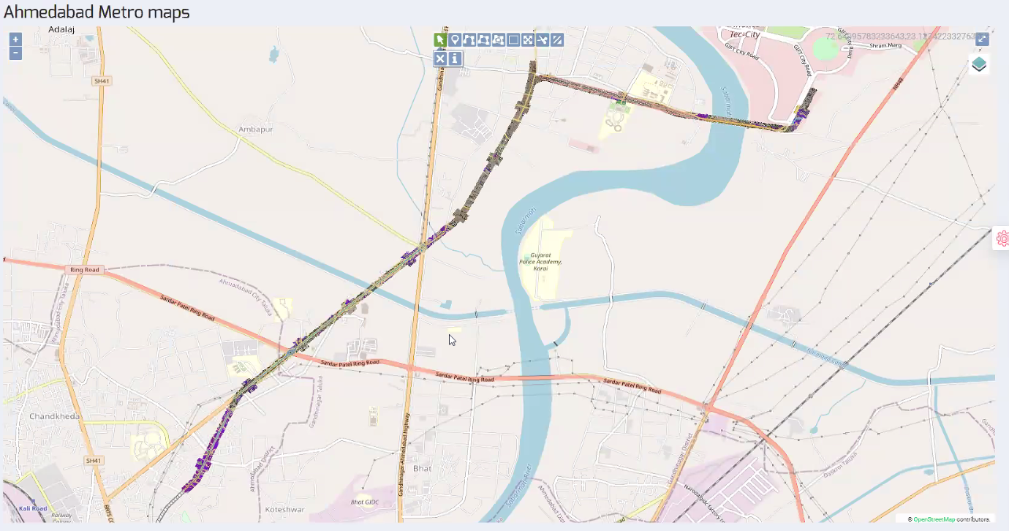Toggle fullscreen map view
The width and height of the screenshot is (1009, 531).
[x=983, y=39]
